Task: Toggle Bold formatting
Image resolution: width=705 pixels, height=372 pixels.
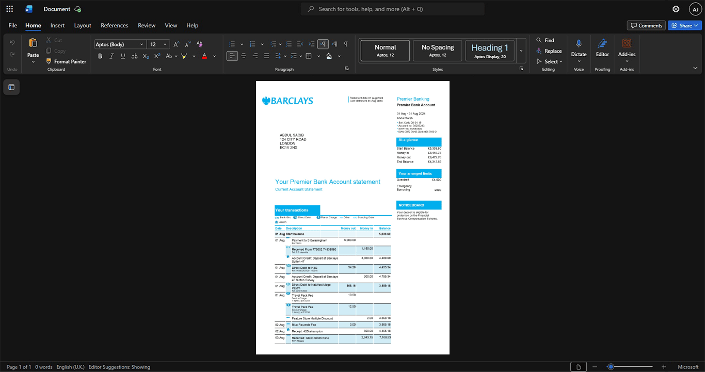Action: (100, 56)
